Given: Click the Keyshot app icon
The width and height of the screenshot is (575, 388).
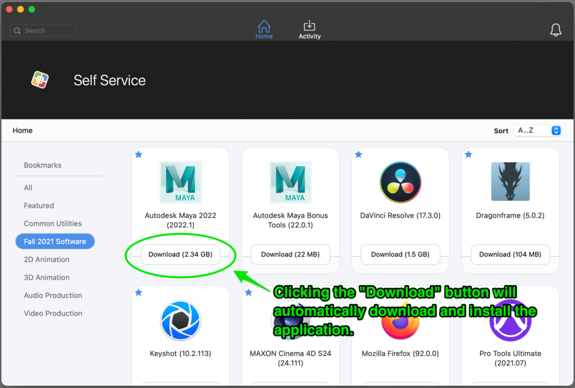Looking at the screenshot, I should tap(180, 320).
